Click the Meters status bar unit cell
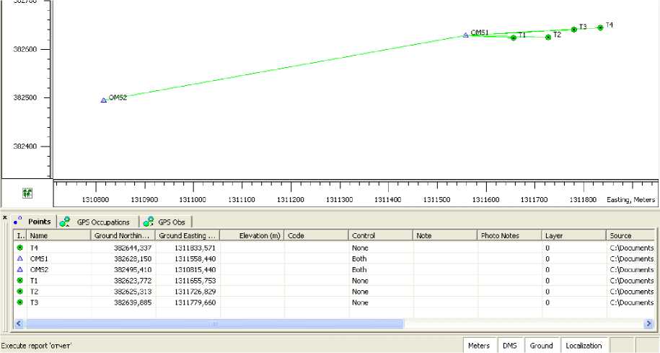This screenshot has width=660, height=353. click(479, 345)
